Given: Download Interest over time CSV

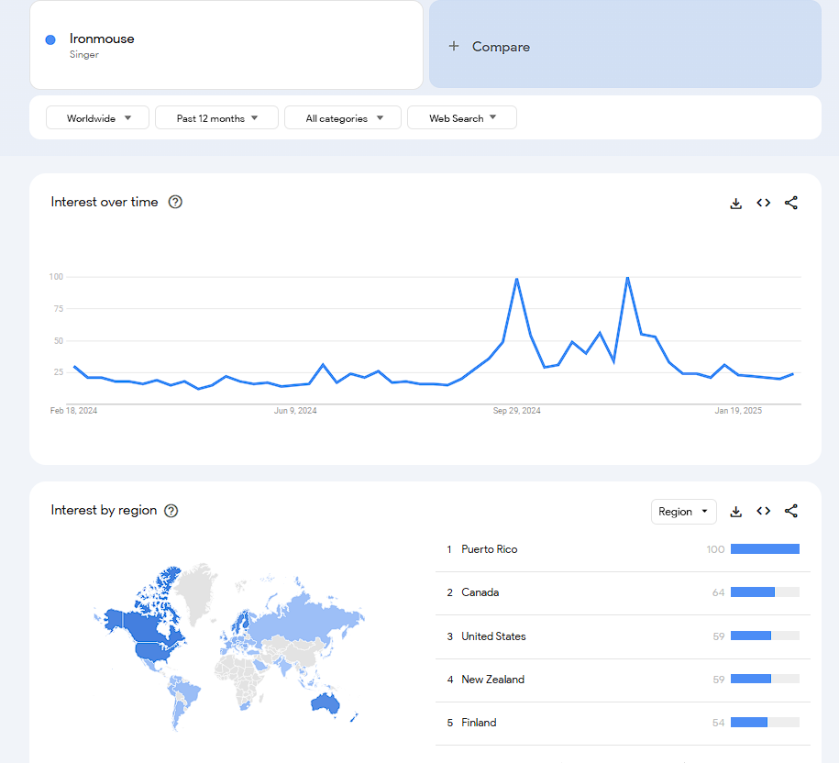Looking at the screenshot, I should pyautogui.click(x=735, y=203).
